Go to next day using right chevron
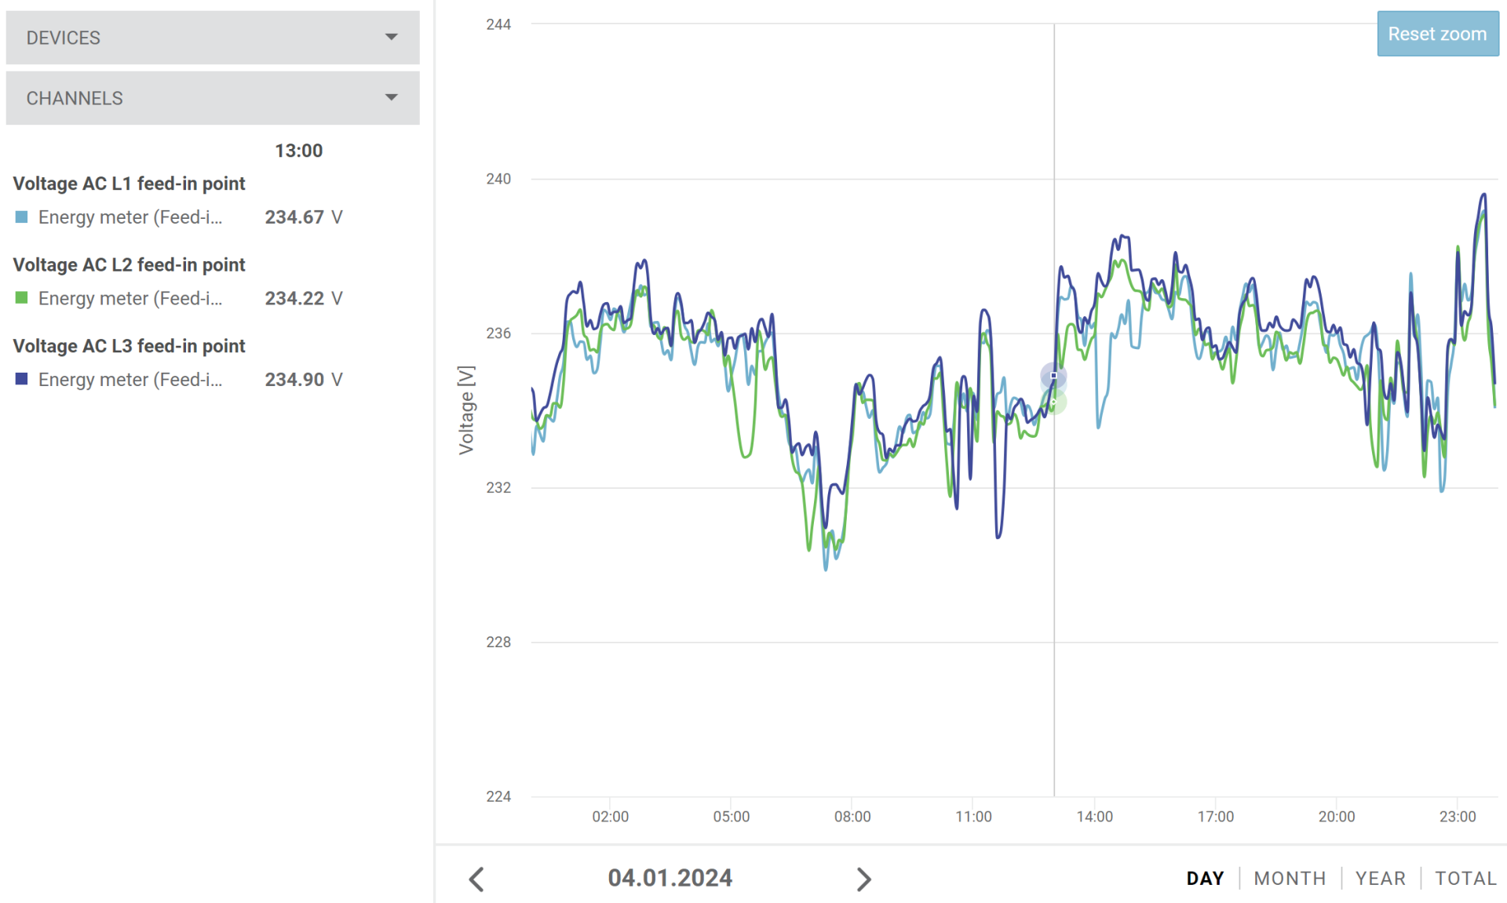 tap(863, 879)
